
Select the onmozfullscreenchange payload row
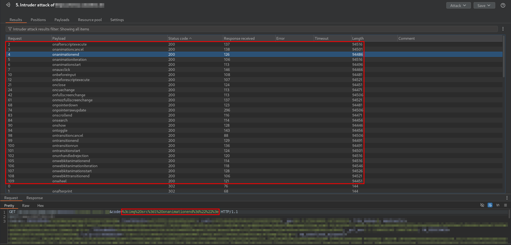tap(254, 100)
